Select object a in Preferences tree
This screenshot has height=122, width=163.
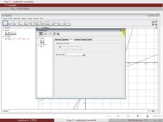click(x=43, y=40)
